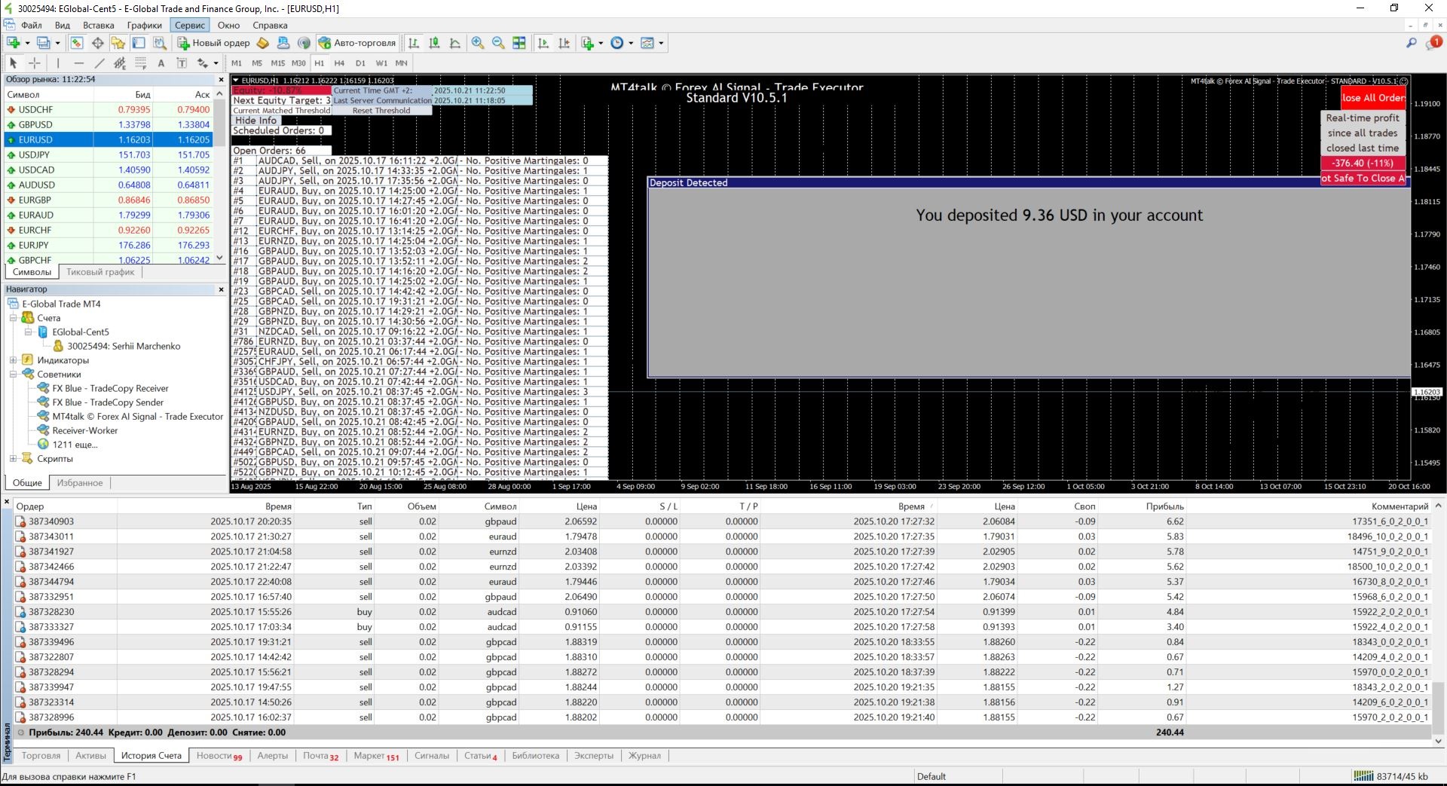
Task: Select the trendline drawing tool
Action: tap(99, 63)
